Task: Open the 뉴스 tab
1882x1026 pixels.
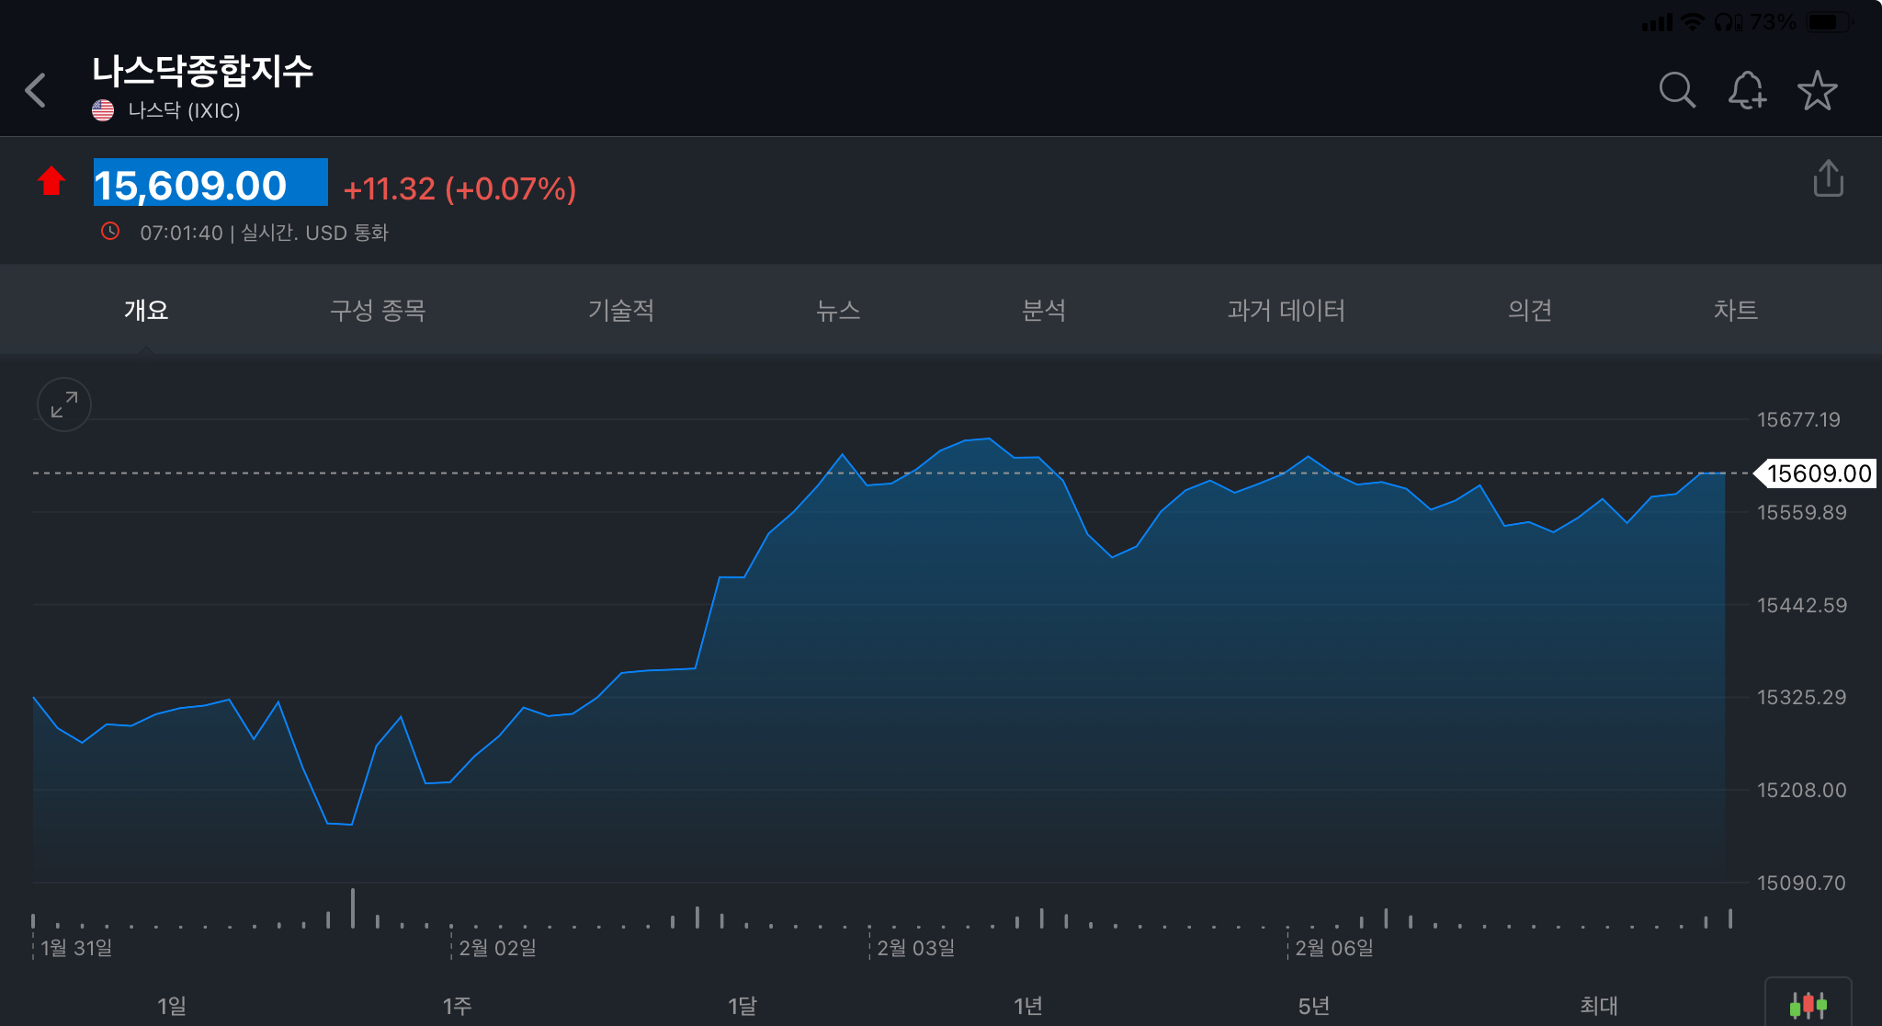Action: (x=838, y=310)
